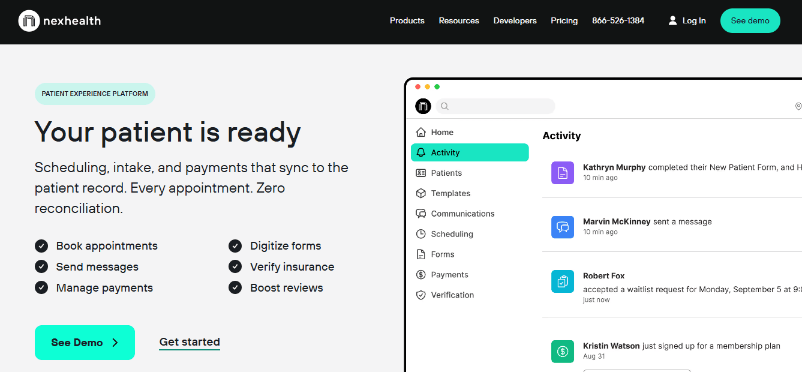This screenshot has width=802, height=372.
Task: Click the app search input field
Action: (x=495, y=106)
